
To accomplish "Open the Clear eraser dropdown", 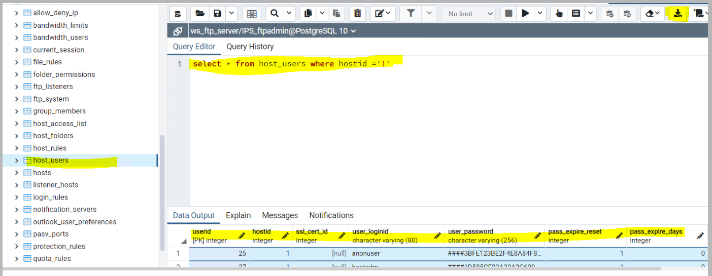I will click(x=653, y=14).
